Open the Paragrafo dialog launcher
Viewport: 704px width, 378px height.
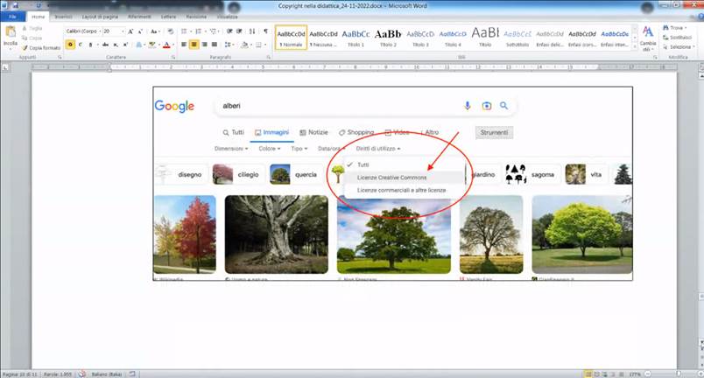(x=269, y=58)
